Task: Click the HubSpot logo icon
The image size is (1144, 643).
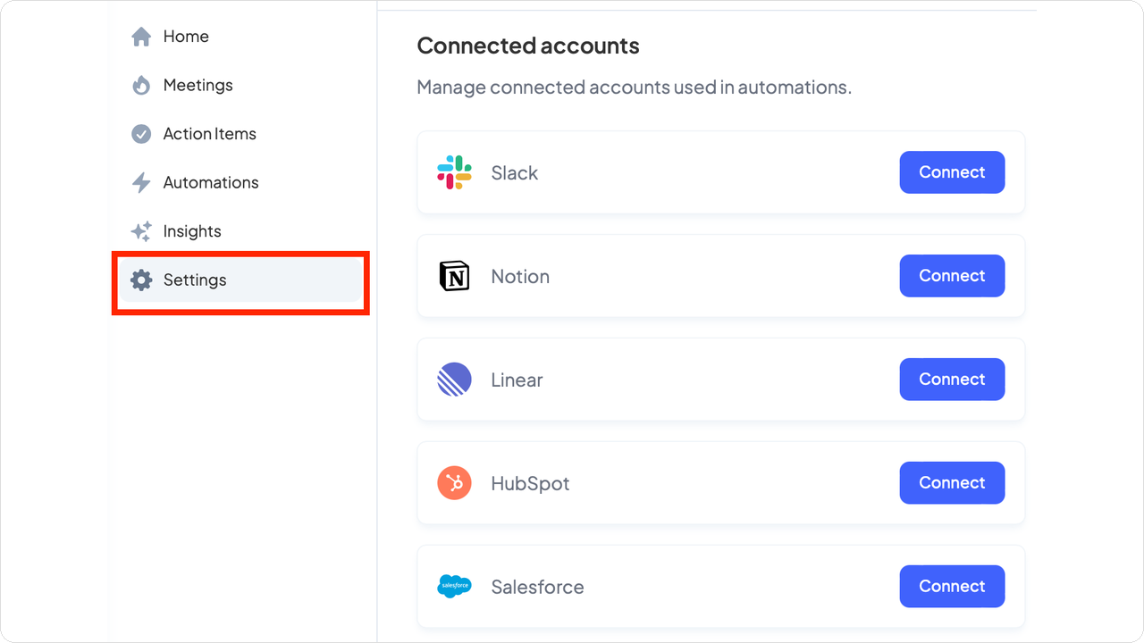Action: pyautogui.click(x=454, y=483)
